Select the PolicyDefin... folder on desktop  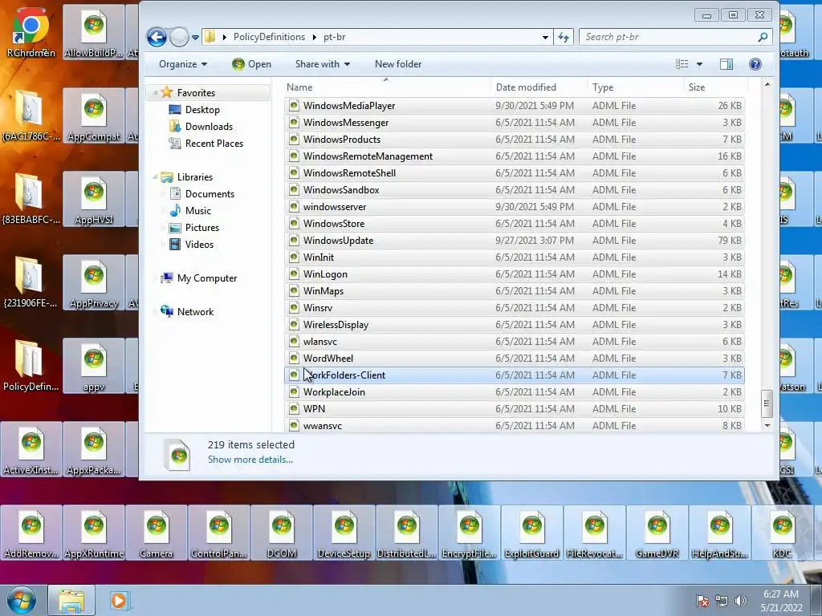(x=31, y=366)
